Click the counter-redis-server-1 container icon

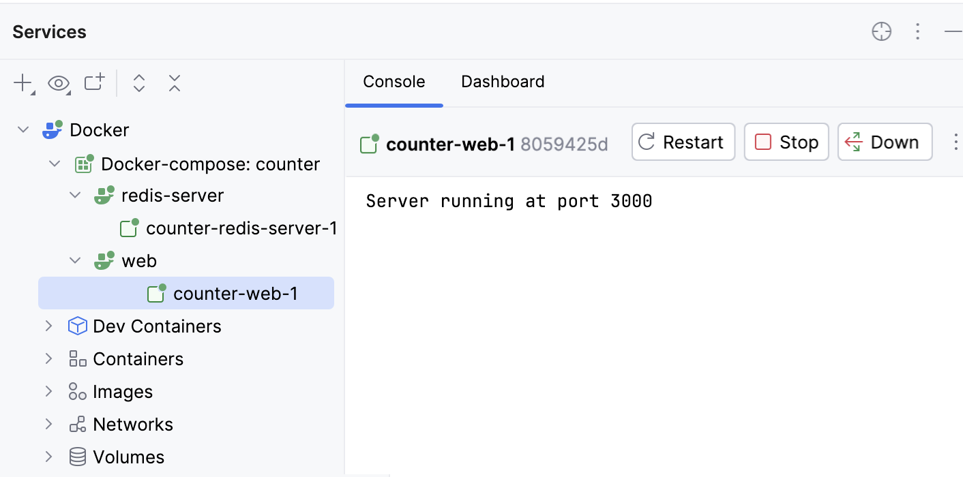click(129, 228)
